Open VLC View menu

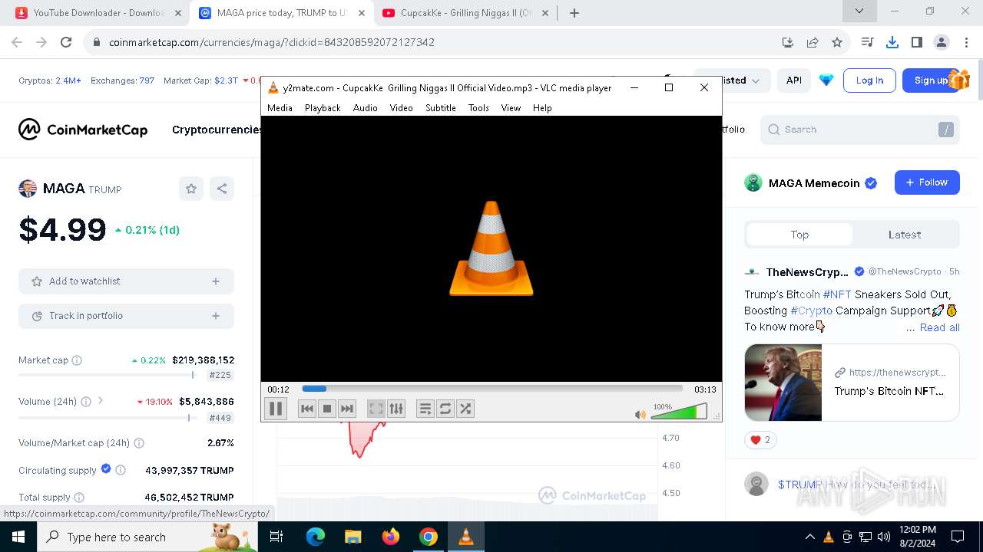coord(511,108)
